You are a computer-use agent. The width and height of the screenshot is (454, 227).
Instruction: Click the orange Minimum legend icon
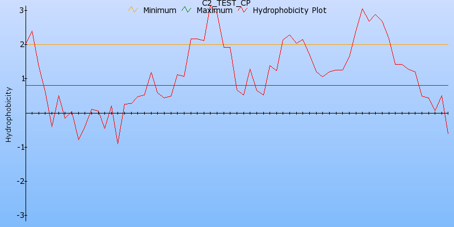point(133,10)
